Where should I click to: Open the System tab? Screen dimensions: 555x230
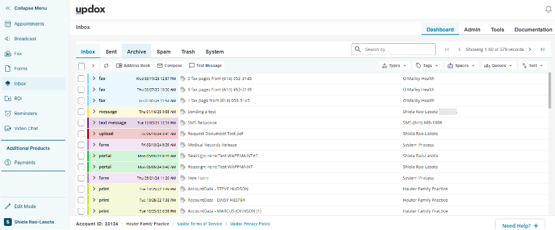[x=215, y=52]
